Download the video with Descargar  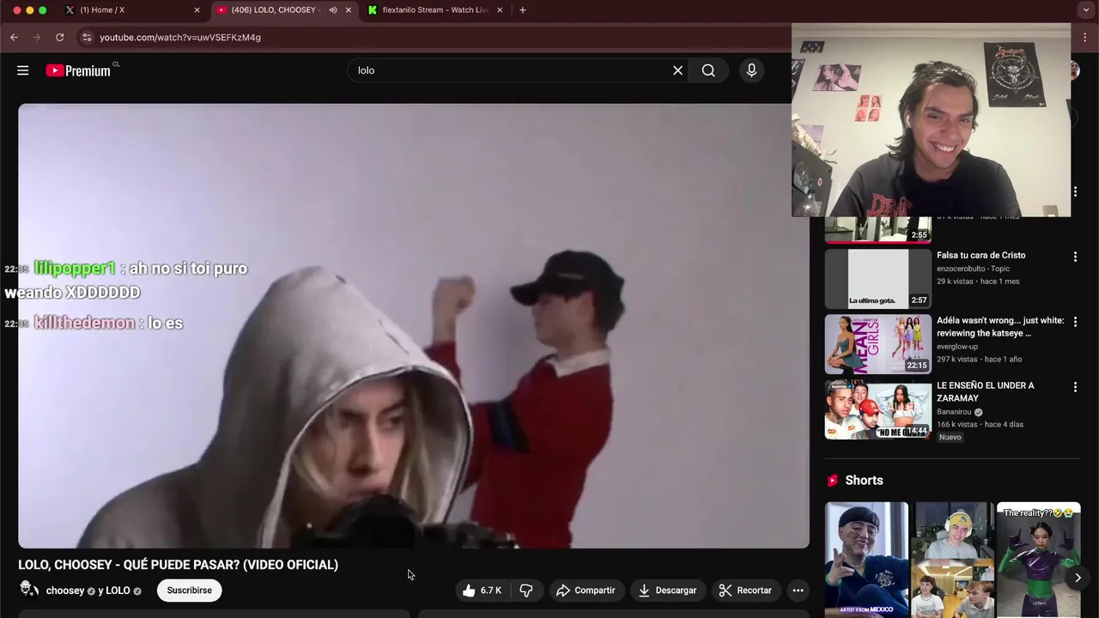[x=667, y=591]
